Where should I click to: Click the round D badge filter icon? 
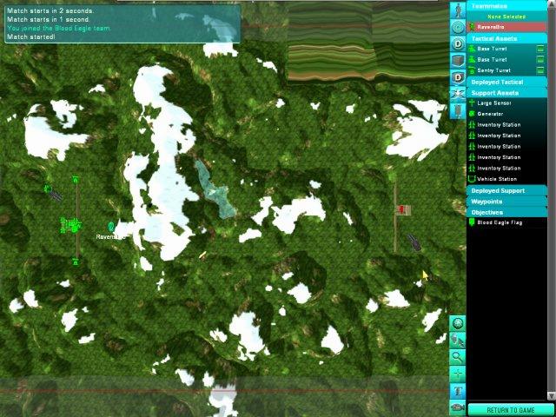(x=458, y=44)
